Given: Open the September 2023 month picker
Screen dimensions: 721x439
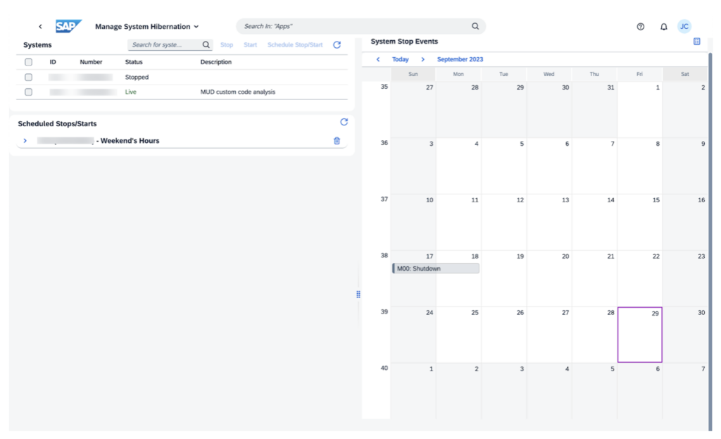Looking at the screenshot, I should (x=460, y=60).
